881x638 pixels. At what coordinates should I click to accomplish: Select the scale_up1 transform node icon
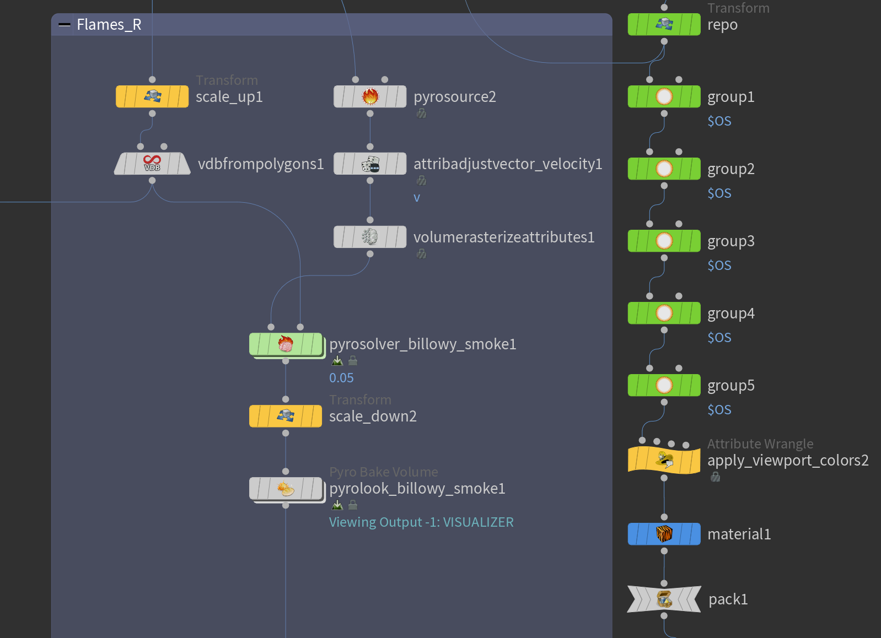pos(152,96)
